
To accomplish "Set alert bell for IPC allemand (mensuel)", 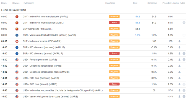I will [x=179, y=47].
